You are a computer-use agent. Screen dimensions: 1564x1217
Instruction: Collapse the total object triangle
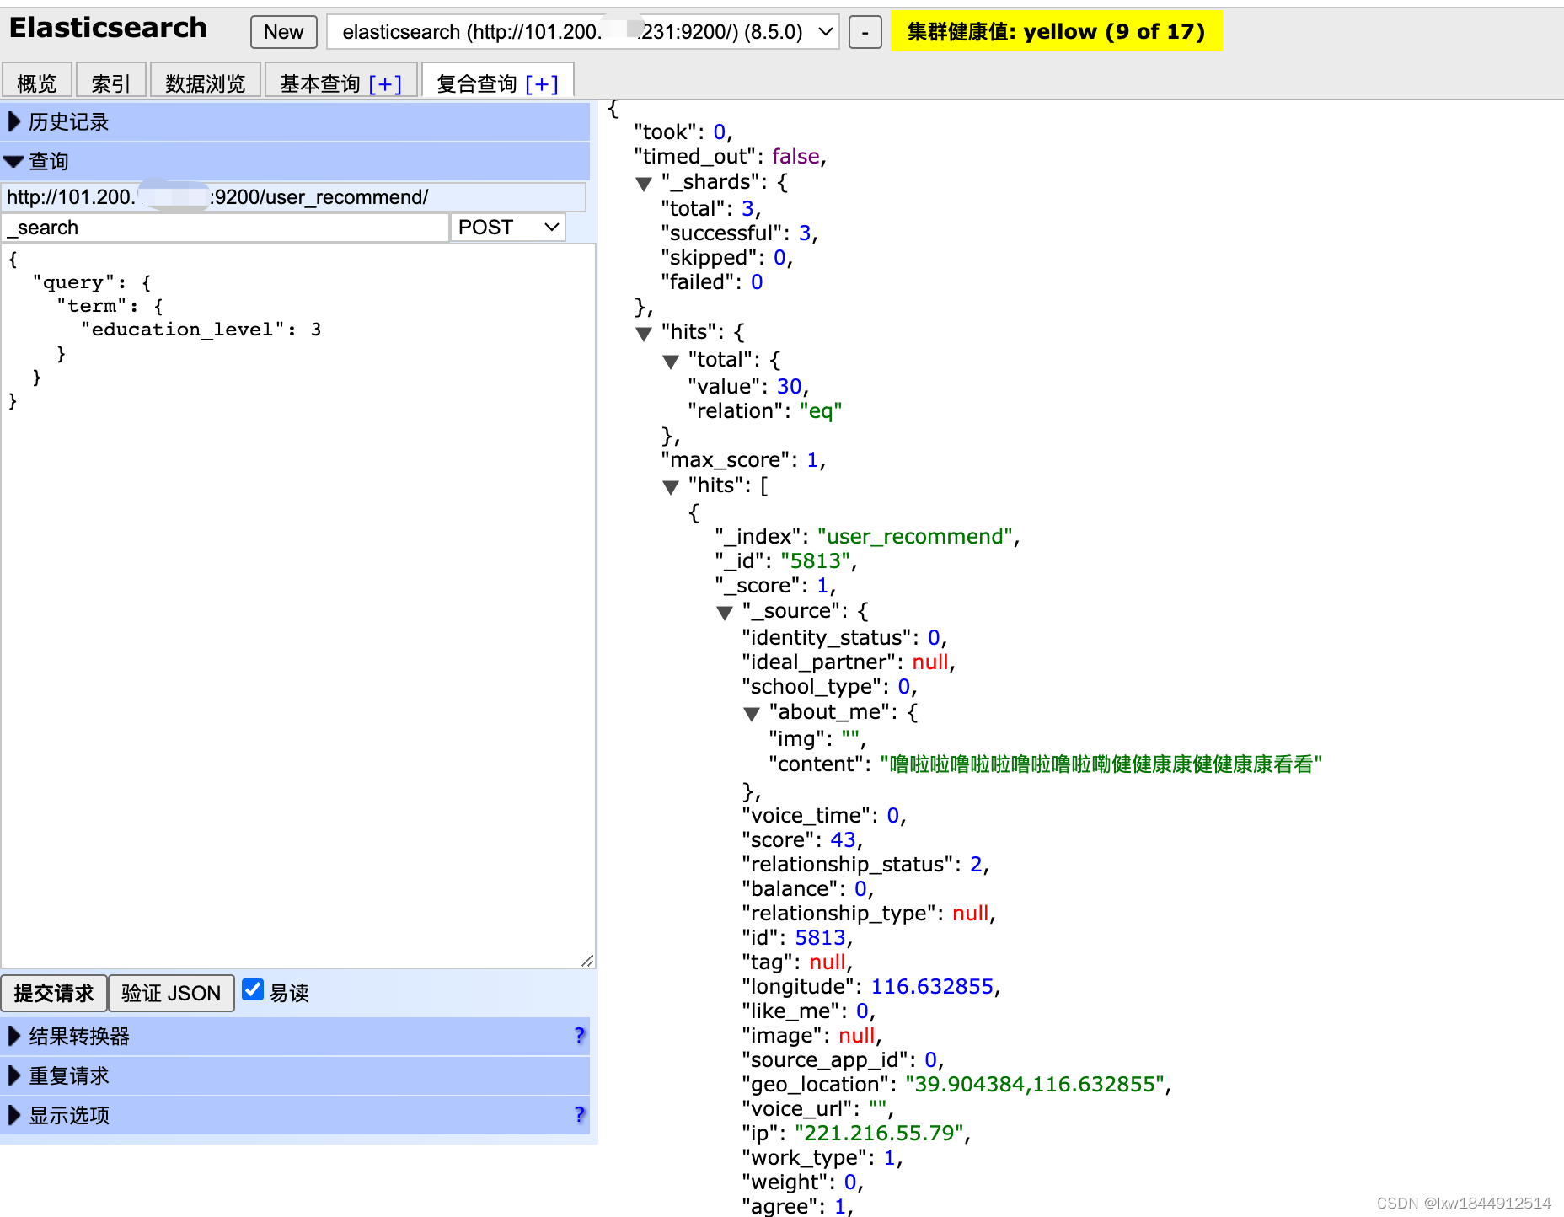pyautogui.click(x=671, y=361)
